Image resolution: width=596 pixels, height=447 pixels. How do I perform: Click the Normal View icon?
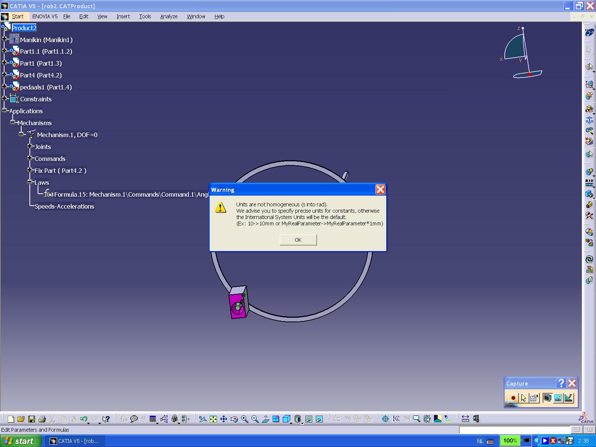click(265, 419)
